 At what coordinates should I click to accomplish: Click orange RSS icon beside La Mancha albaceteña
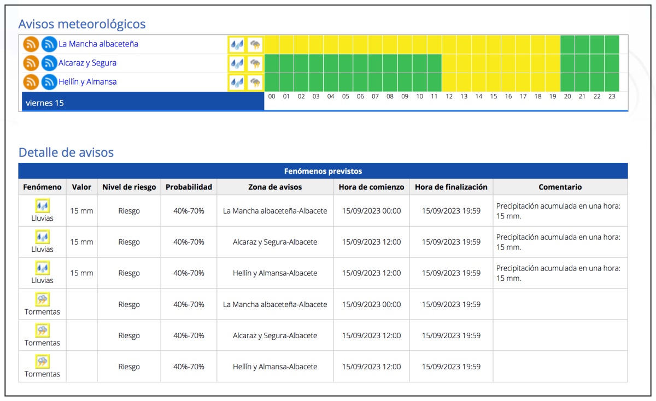[x=31, y=44]
